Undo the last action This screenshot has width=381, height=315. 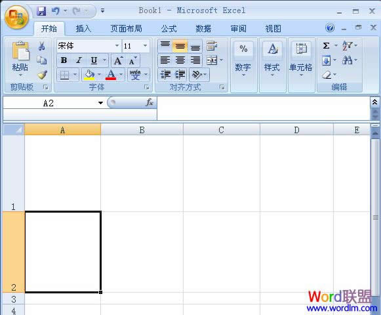[56, 11]
